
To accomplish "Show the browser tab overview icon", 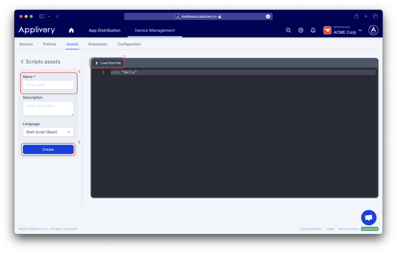I will coord(375,16).
